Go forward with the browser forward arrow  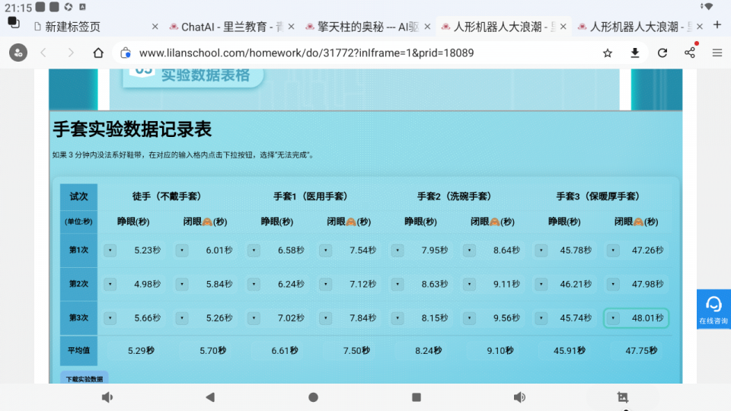(x=70, y=53)
